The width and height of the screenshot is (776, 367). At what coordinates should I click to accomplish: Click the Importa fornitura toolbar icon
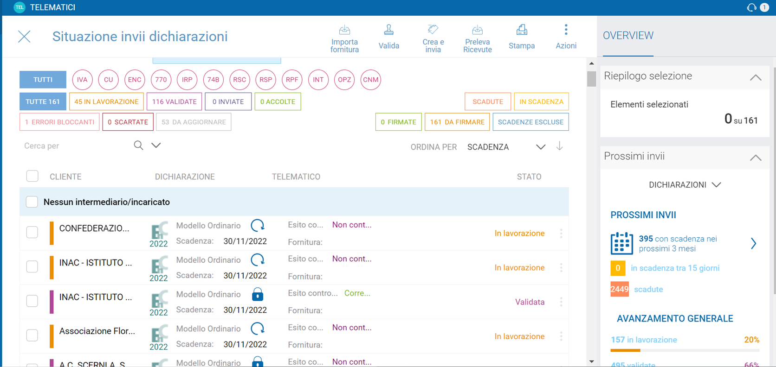pyautogui.click(x=344, y=31)
